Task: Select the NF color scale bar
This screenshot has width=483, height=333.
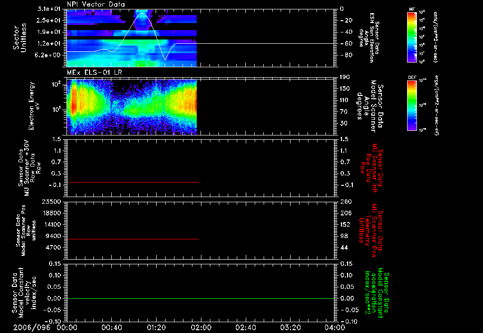Action: (x=412, y=37)
